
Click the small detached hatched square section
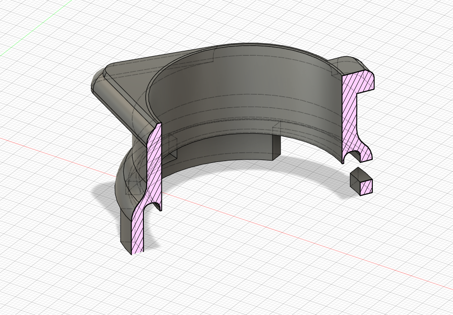366,187
